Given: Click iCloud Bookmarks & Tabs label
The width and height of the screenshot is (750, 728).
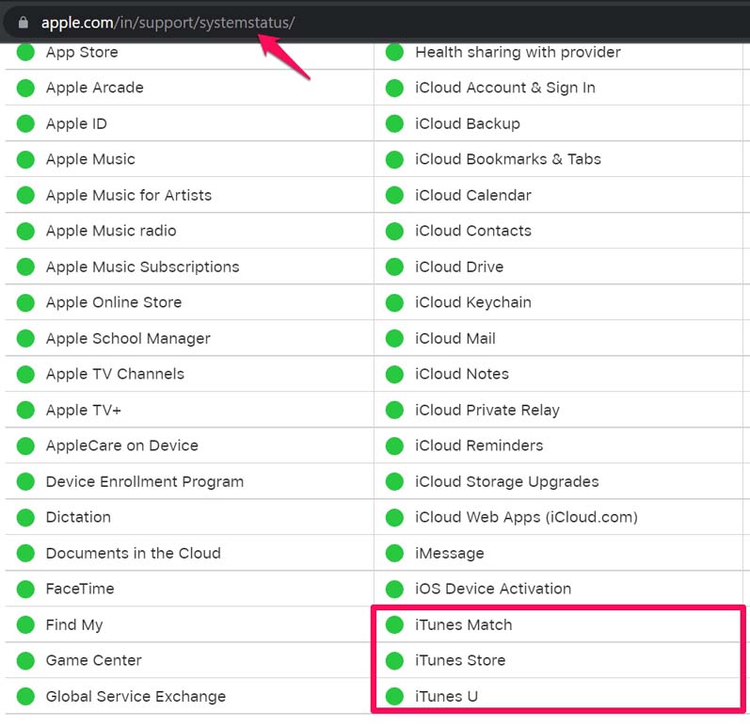Looking at the screenshot, I should pyautogui.click(x=508, y=159).
